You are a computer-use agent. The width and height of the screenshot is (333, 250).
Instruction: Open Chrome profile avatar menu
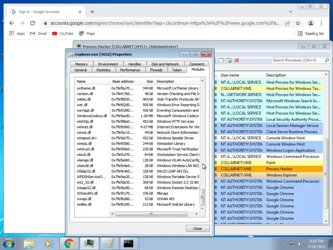pyautogui.click(x=311, y=23)
